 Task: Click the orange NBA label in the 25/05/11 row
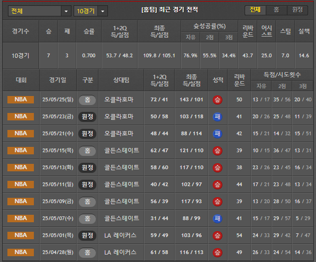click(x=21, y=185)
